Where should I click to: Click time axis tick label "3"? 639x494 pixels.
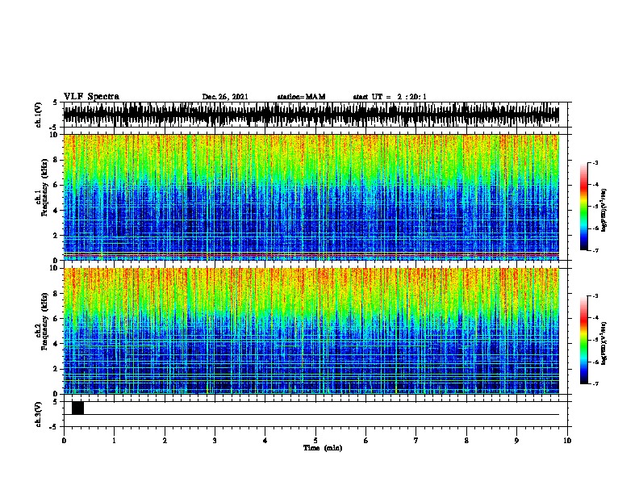coord(215,440)
